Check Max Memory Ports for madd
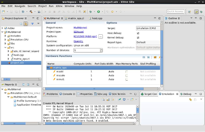The width and height of the screenshot is (205, 132). click(x=127, y=72)
